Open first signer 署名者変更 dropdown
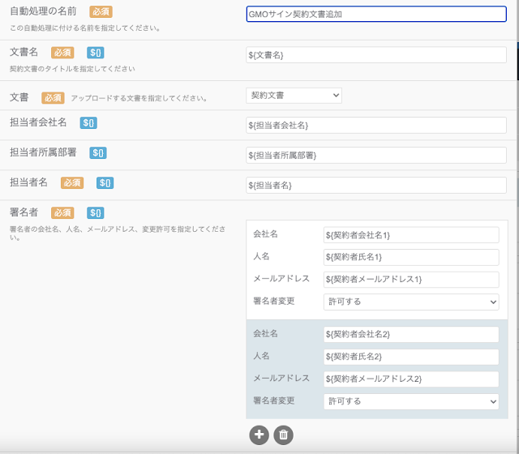519x454 pixels. 411,302
